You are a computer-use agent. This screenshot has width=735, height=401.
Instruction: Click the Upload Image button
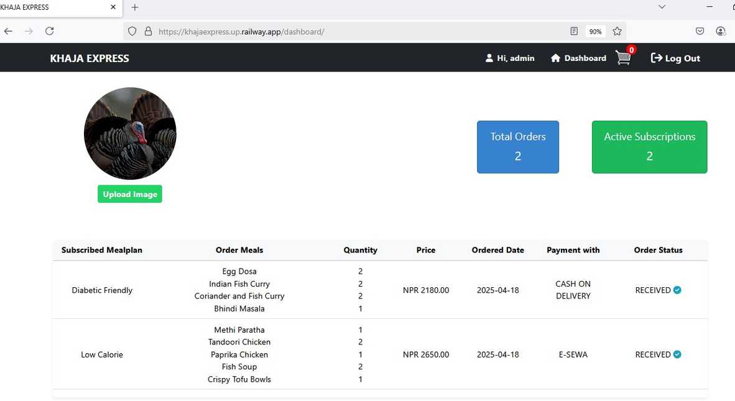[x=129, y=194]
